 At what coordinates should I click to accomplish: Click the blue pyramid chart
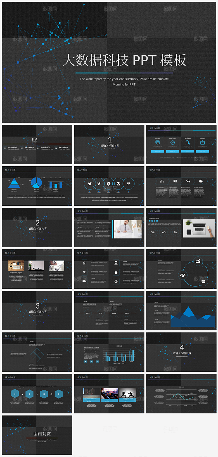click(14, 183)
